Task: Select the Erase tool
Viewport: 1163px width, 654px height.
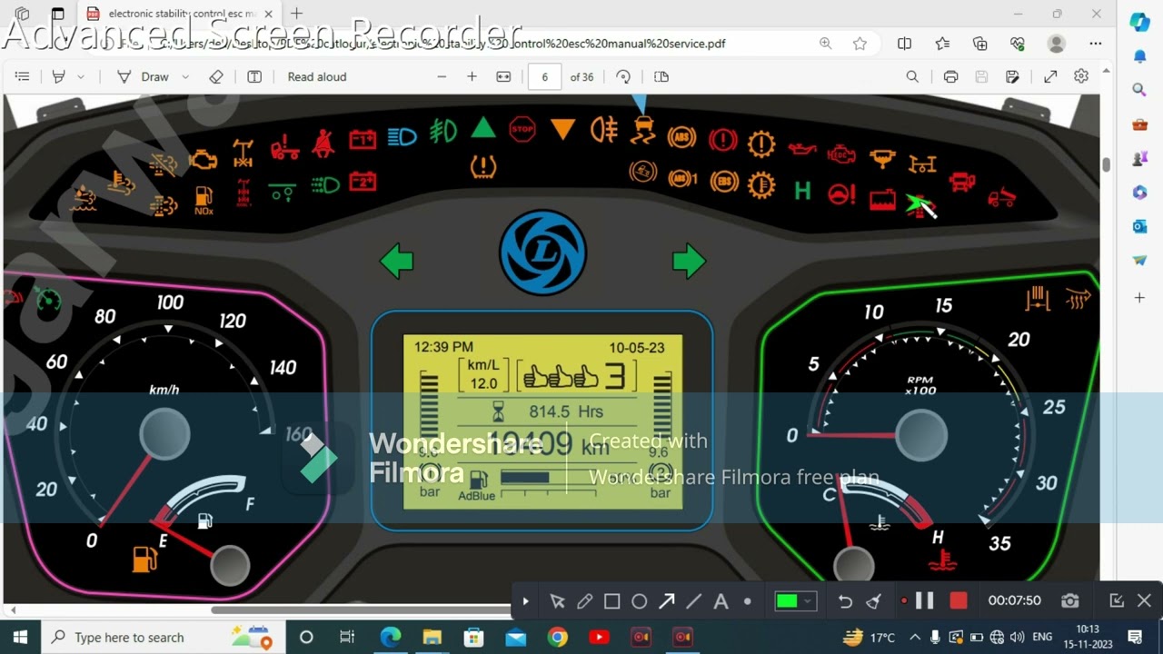Action: (216, 77)
